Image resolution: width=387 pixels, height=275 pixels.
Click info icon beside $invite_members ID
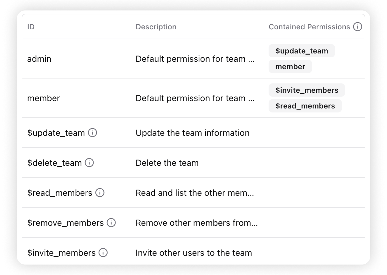(x=103, y=252)
